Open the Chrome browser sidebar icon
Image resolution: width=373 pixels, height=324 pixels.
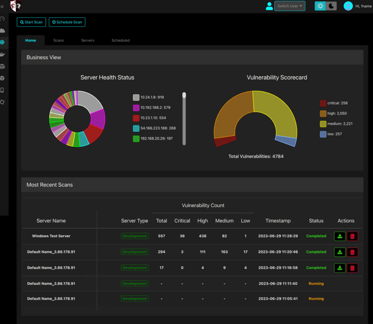click(x=2, y=78)
